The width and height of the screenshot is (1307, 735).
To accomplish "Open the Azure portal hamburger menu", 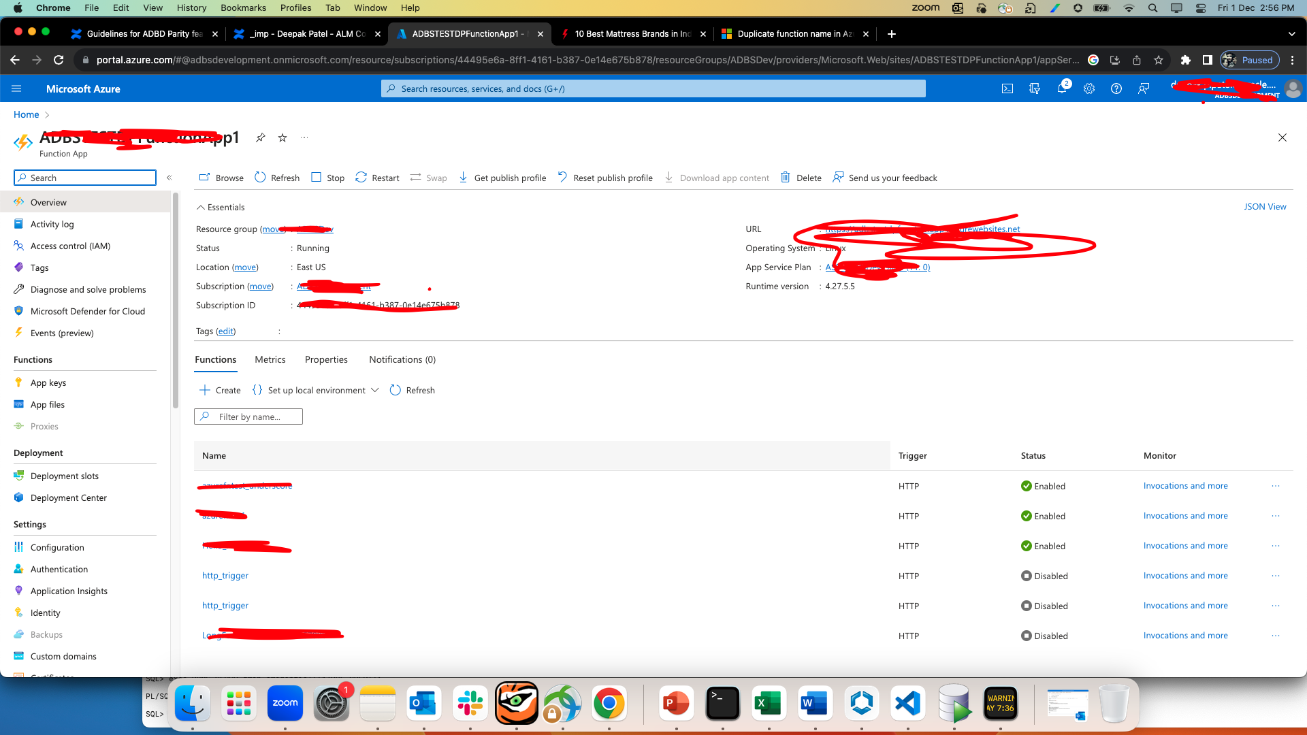I will (x=17, y=88).
